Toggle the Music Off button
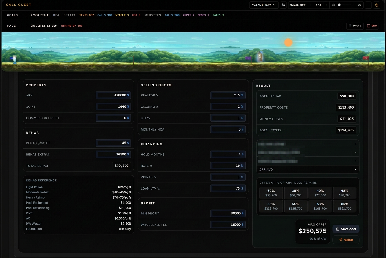Image resolution: width=386 pixels, height=258 pixels. pos(298,5)
